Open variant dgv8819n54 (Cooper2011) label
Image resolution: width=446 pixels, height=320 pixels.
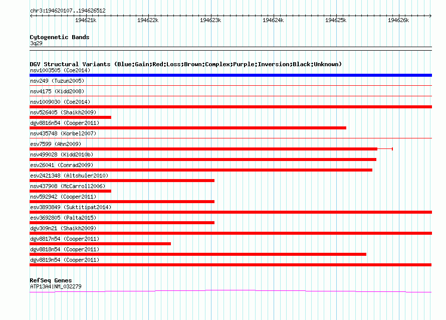pos(65,260)
